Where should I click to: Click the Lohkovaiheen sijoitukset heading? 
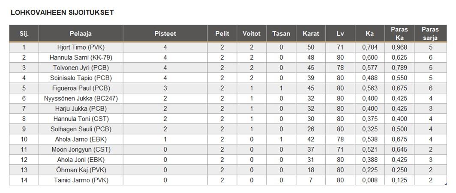(x=62, y=13)
